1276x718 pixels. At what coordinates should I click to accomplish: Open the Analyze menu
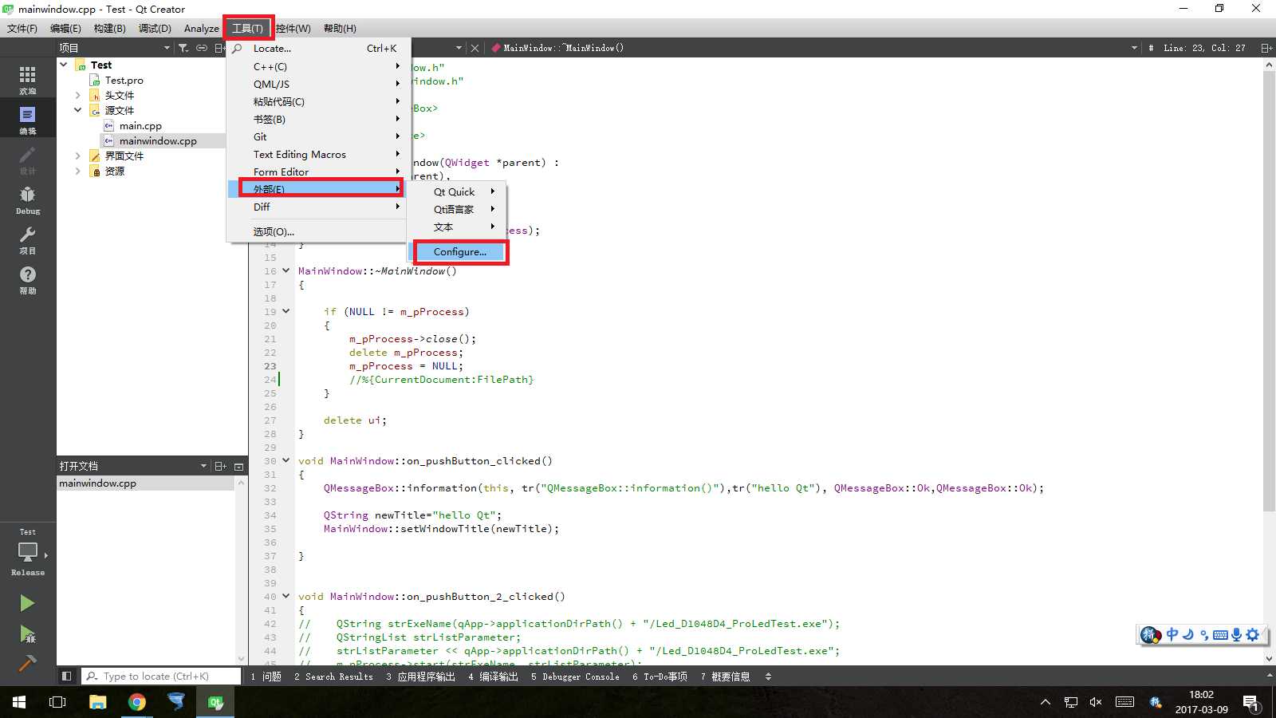click(x=201, y=28)
